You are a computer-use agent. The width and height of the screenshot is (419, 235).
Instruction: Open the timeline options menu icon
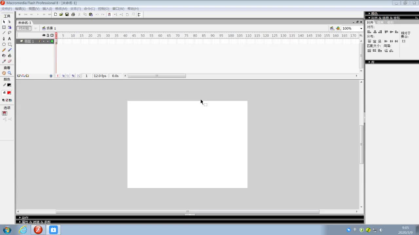(x=361, y=35)
